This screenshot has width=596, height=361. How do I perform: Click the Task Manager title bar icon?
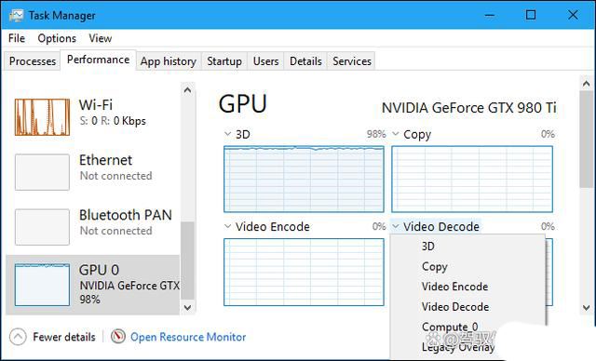(17, 15)
